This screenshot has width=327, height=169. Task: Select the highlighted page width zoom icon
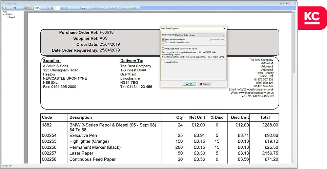tap(28, 8)
